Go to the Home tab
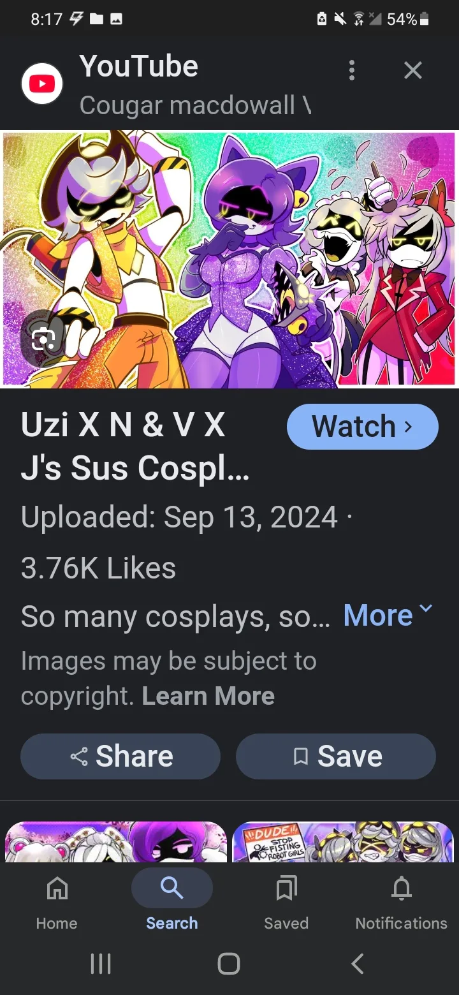The image size is (459, 995). point(57,901)
